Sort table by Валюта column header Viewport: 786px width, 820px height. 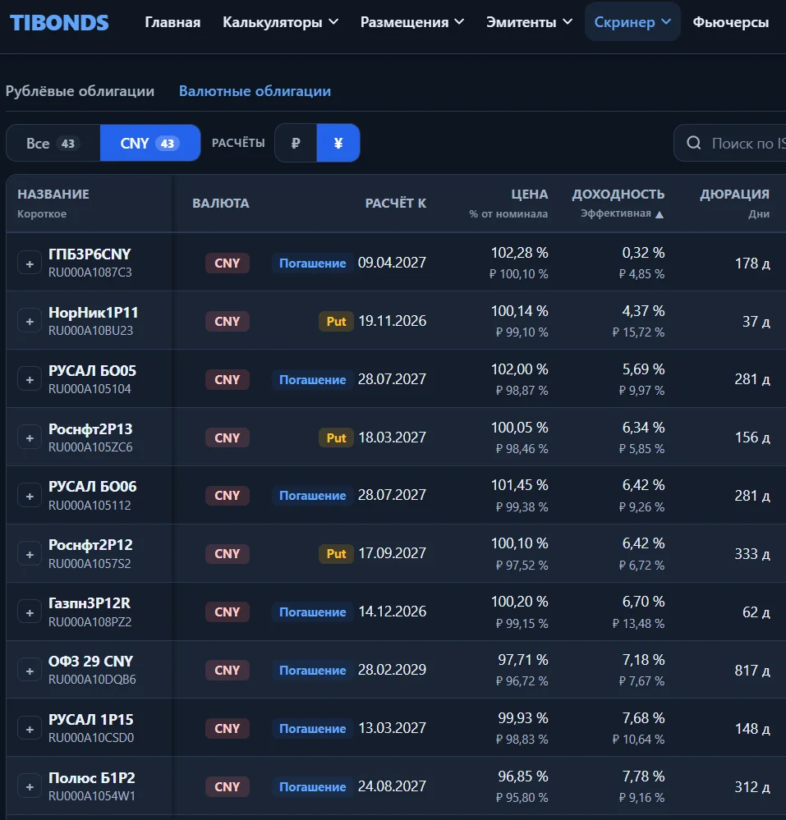[221, 203]
